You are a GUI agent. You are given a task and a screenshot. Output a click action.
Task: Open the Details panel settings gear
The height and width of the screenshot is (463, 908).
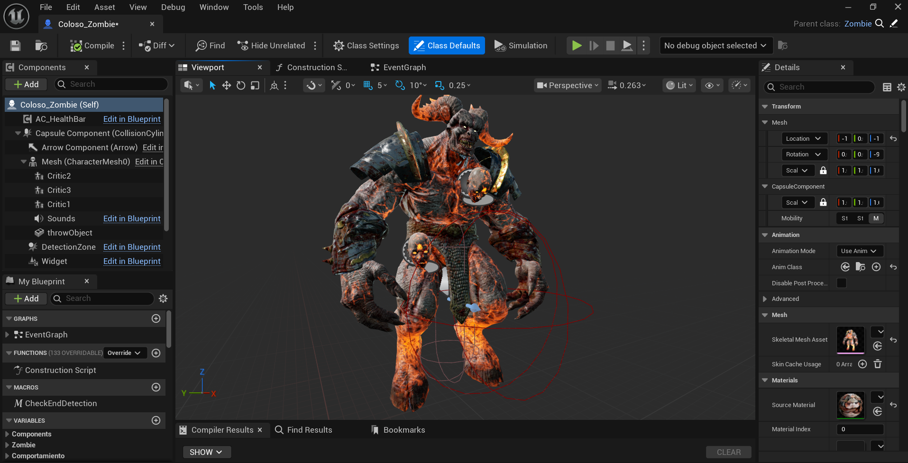(x=901, y=87)
